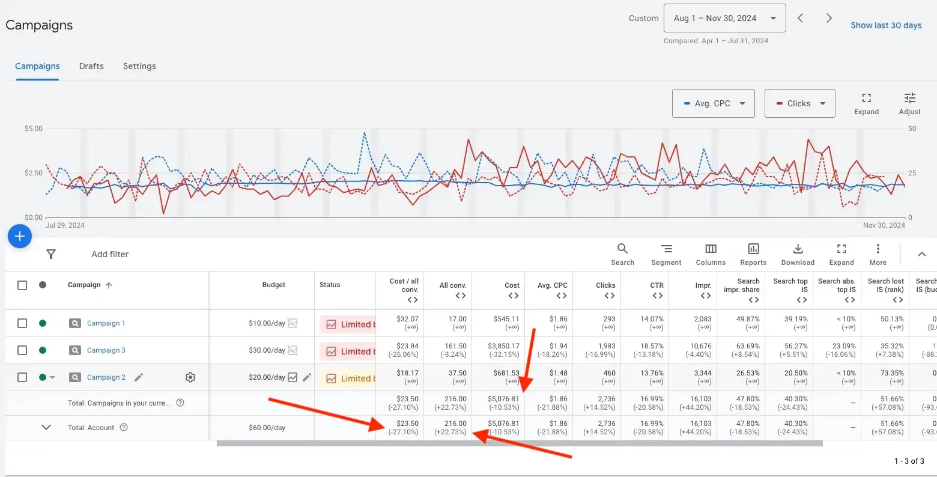Toggle the select-all header checkbox
Viewport: 937px width, 477px height.
pos(22,285)
